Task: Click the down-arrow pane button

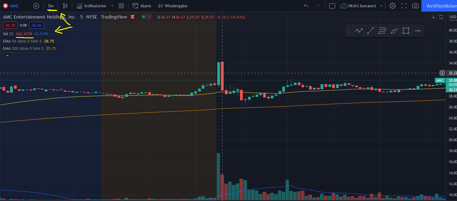Action: [434, 17]
